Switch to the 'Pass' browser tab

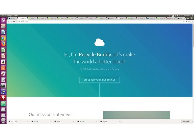141,18
